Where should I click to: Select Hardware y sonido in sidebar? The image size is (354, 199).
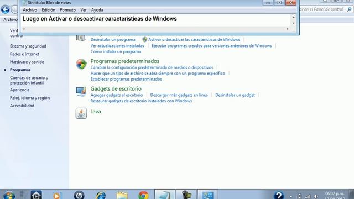(x=27, y=62)
